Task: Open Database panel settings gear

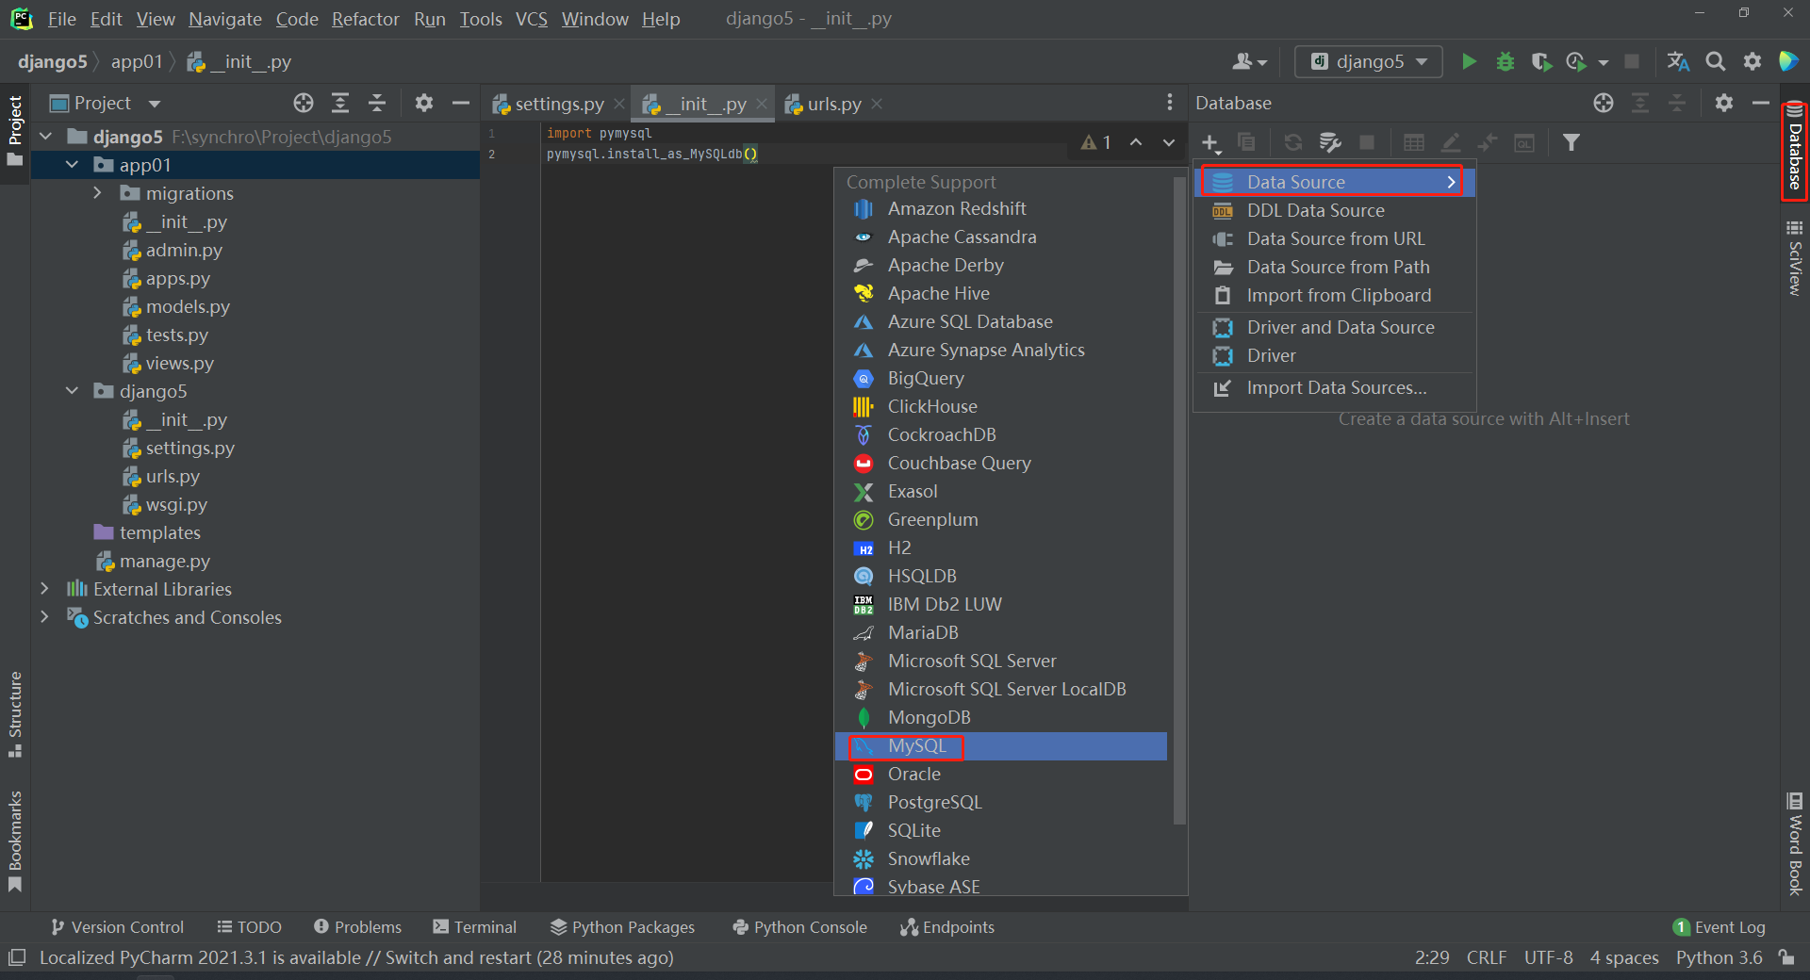Action: click(x=1724, y=103)
